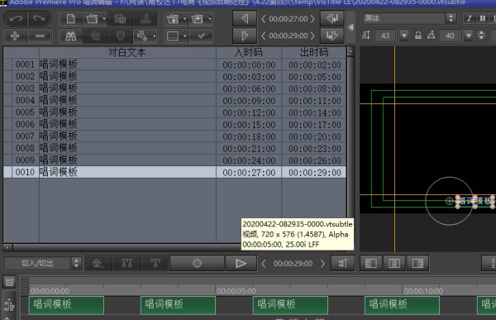Toggle the italic I text style

click(x=470, y=19)
